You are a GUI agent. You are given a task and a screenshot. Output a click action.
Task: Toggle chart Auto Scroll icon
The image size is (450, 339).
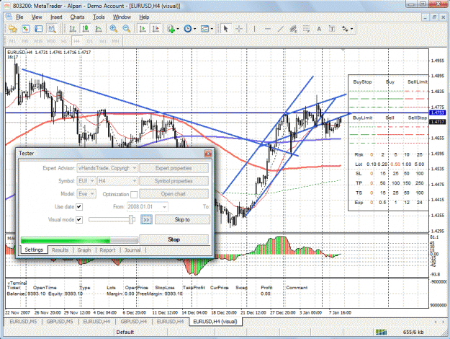point(143,29)
